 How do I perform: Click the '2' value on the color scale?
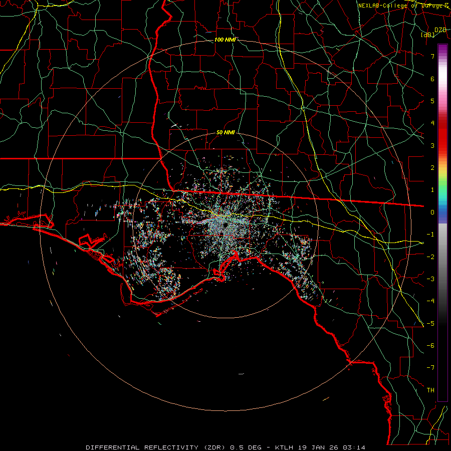[432, 168]
